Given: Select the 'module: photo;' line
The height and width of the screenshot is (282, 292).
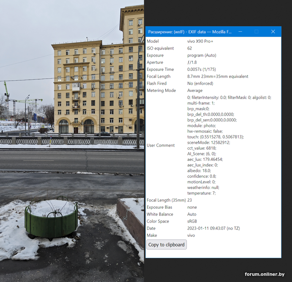Looking at the screenshot, I should click(x=201, y=125).
